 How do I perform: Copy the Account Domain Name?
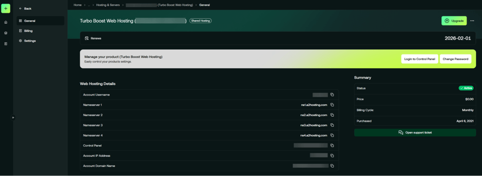tap(332, 166)
